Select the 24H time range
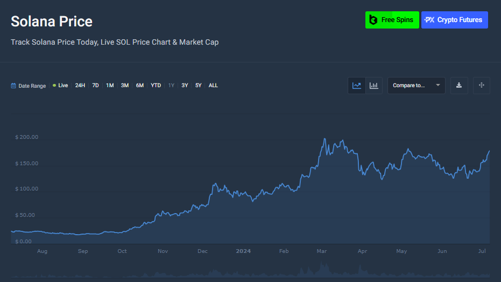 [x=80, y=86]
